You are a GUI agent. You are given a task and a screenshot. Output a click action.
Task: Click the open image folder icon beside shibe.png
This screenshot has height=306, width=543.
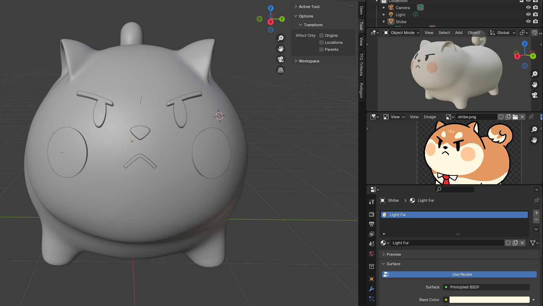515,117
